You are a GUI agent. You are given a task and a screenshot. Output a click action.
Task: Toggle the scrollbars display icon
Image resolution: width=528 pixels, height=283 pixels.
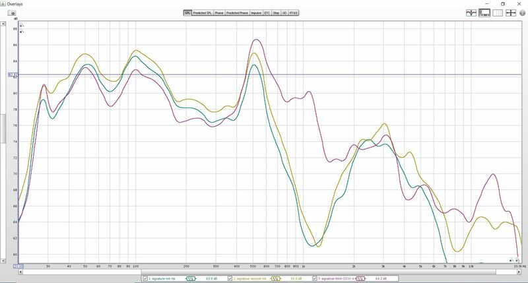coord(484,13)
